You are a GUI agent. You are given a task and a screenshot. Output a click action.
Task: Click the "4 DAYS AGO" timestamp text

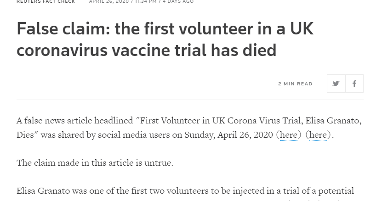click(x=178, y=1)
